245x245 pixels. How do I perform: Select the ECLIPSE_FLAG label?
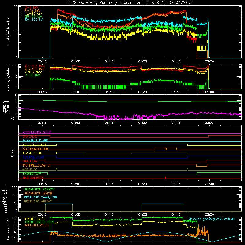33,157
